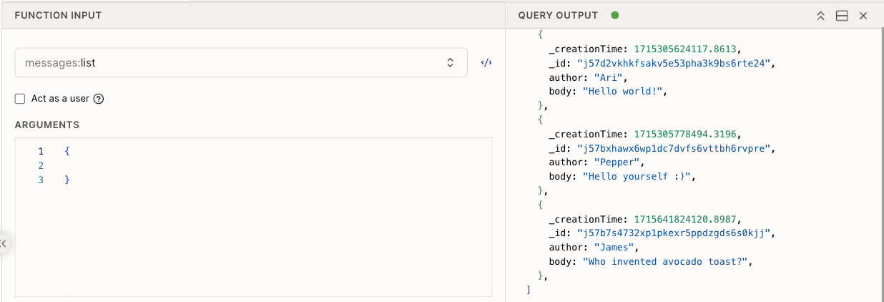This screenshot has width=884, height=302.
Task: Click the _id value "j57bxhawx6wp1dc7dvfs6vttbh6rvpre"
Action: coord(675,148)
